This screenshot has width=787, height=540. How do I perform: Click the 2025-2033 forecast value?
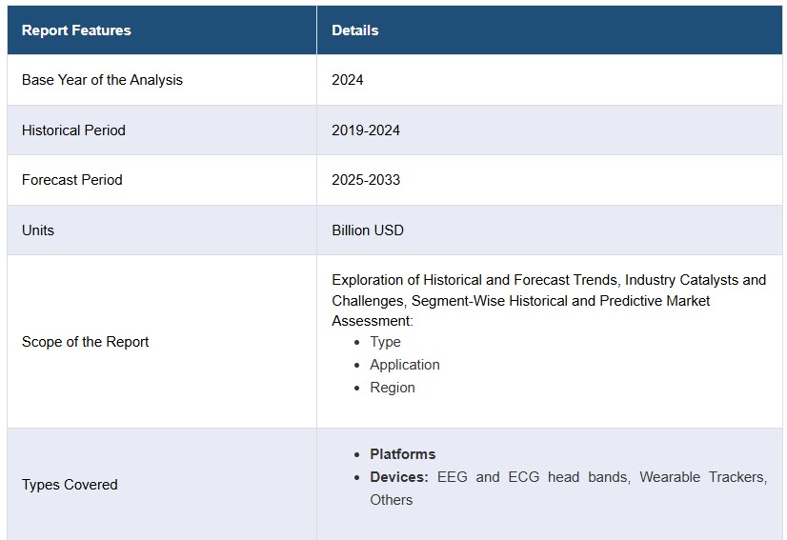(365, 180)
